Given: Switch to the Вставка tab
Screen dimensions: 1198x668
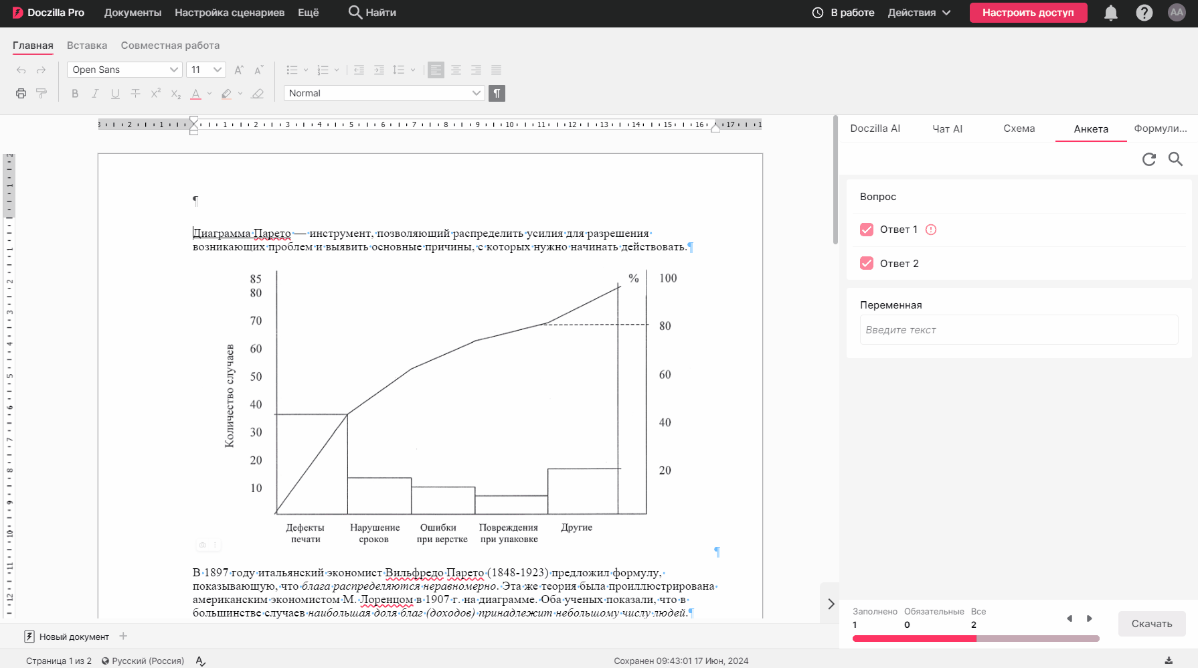Looking at the screenshot, I should click(87, 46).
